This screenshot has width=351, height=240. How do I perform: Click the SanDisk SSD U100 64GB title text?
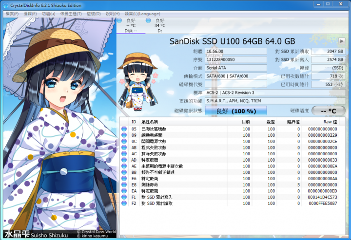pos(232,41)
